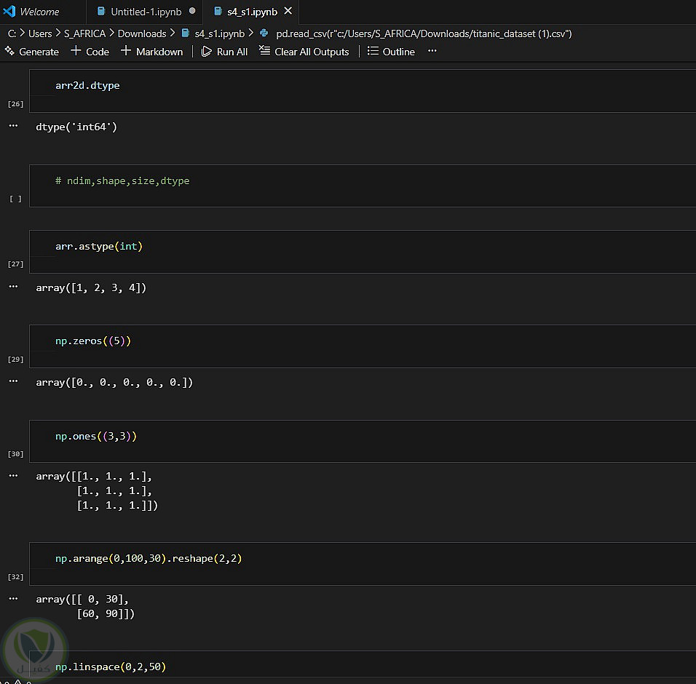This screenshot has width=696, height=684.
Task: Open the Users breadcrumb segment
Action: 40,33
